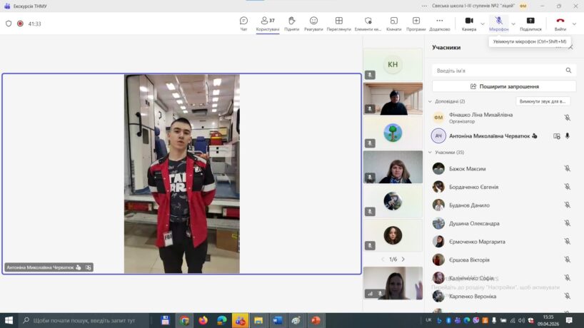584x328 pixels.
Task: Open the microphone options dropdown arrow
Action: 513,24
